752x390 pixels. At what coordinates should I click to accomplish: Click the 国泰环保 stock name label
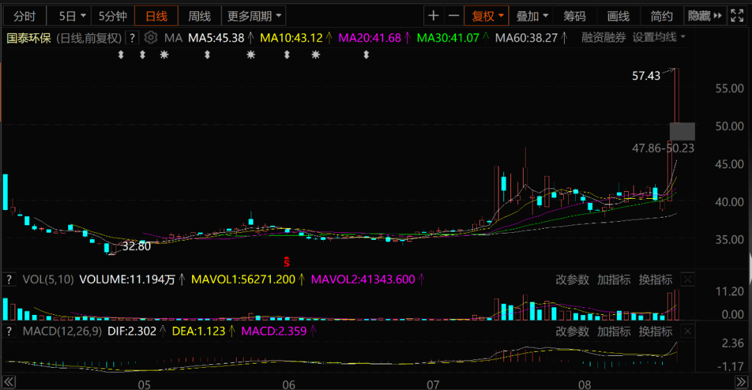(29, 38)
